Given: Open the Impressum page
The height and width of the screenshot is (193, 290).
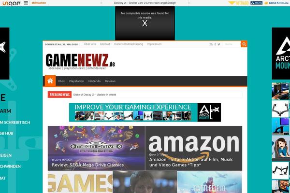Looking at the screenshot, I should click(154, 44).
